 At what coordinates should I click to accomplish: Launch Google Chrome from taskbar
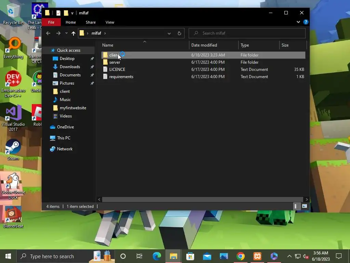[x=240, y=256]
